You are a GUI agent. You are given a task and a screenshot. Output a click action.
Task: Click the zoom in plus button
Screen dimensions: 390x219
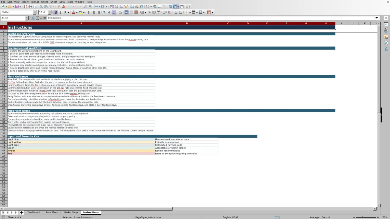pos(378,217)
